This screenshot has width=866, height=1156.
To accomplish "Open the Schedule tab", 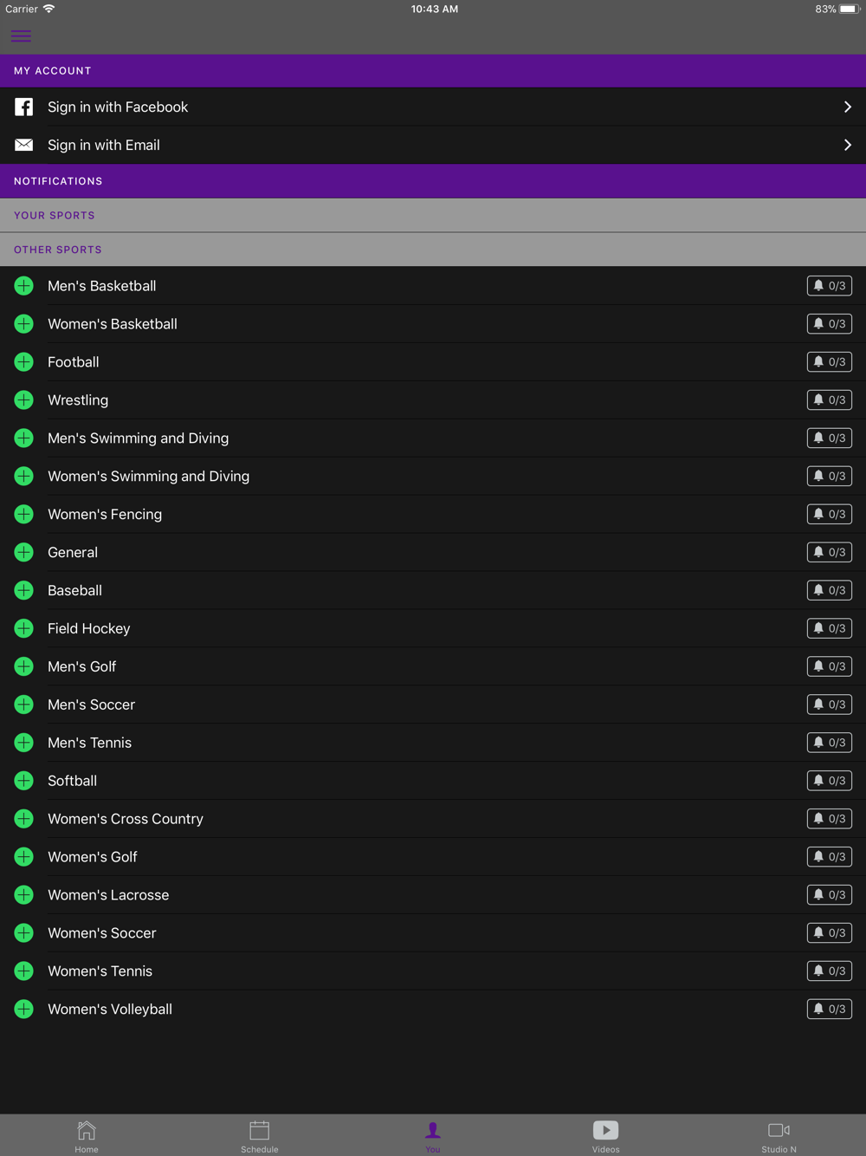I will pyautogui.click(x=260, y=1136).
